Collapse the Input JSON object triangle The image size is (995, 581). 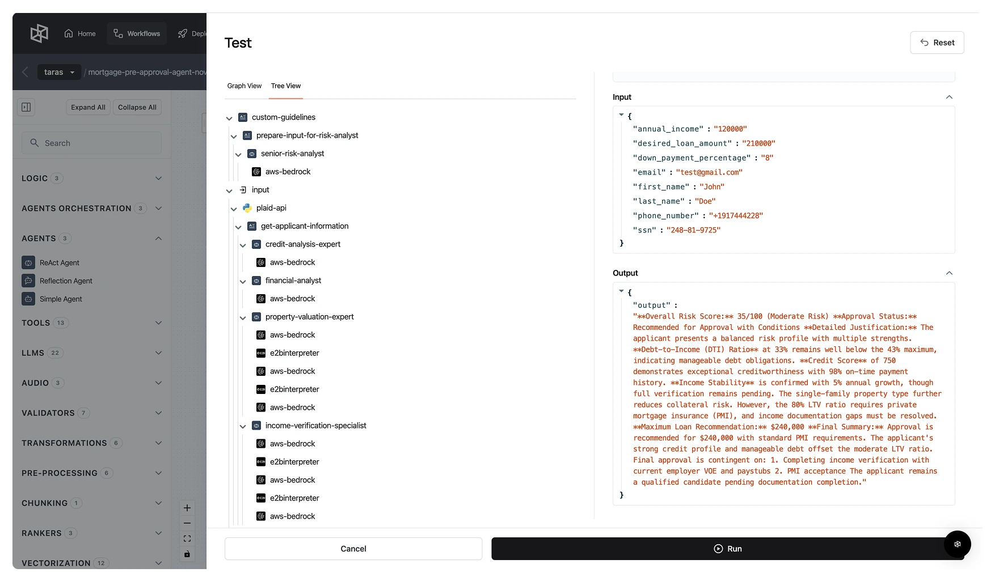(x=621, y=115)
